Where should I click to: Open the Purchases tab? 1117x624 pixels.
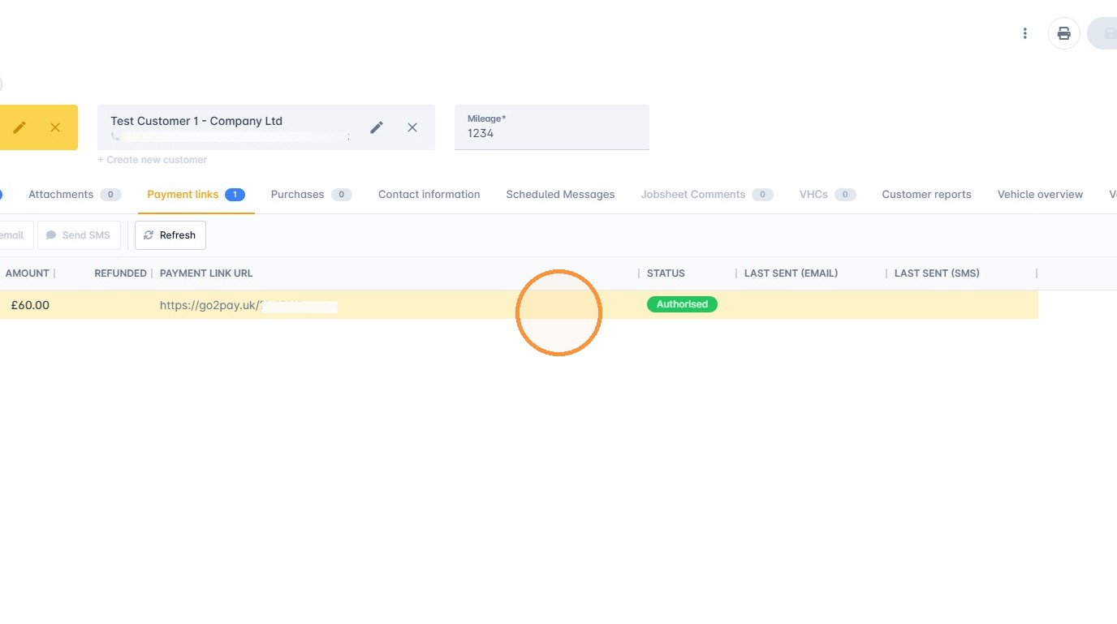point(311,194)
